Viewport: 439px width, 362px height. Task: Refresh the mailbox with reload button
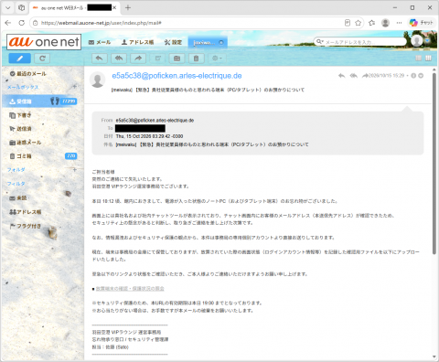pyautogui.click(x=42, y=59)
